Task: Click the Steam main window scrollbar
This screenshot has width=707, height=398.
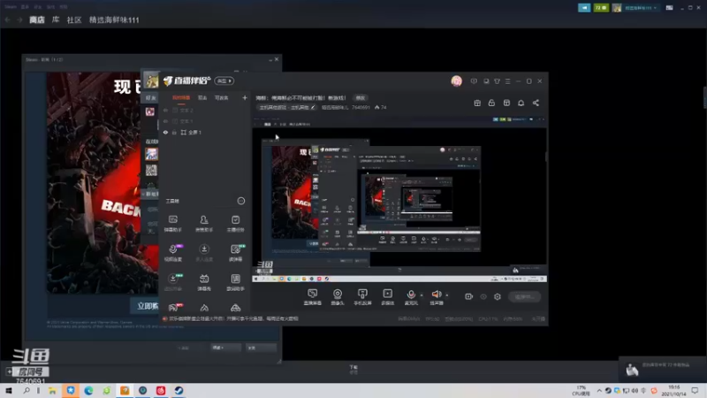Action: pos(704,97)
